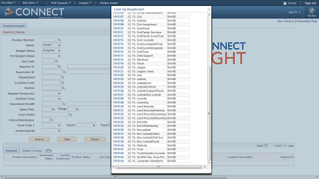This screenshot has height=179, width=319.
Task: Click the dialog vertical scrollbar thumb
Action: (x=209, y=113)
